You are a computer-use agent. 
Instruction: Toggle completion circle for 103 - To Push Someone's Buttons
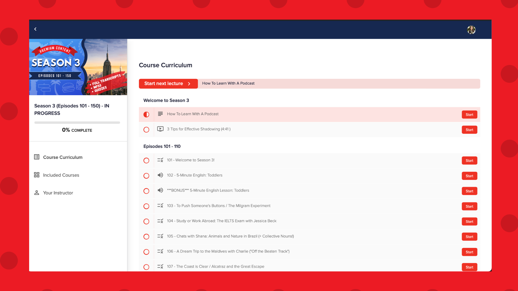[x=146, y=206]
